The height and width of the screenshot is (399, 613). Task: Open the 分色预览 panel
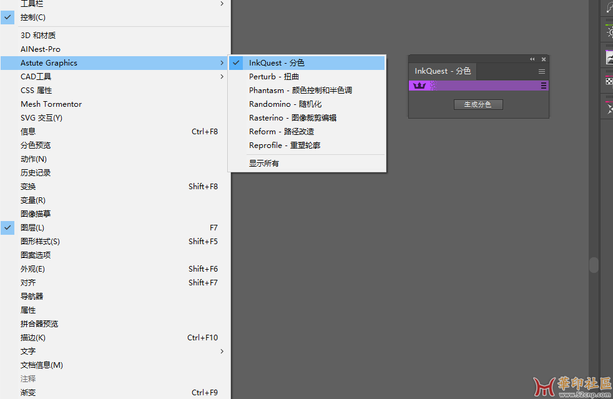pos(115,145)
